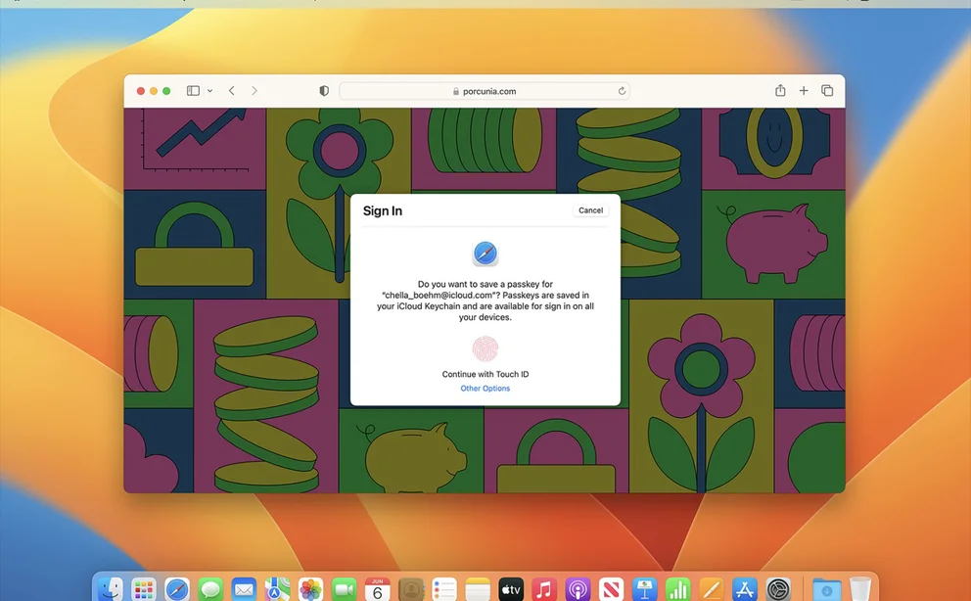The image size is (971, 601).
Task: Open System Settings from the Dock
Action: click(778, 588)
